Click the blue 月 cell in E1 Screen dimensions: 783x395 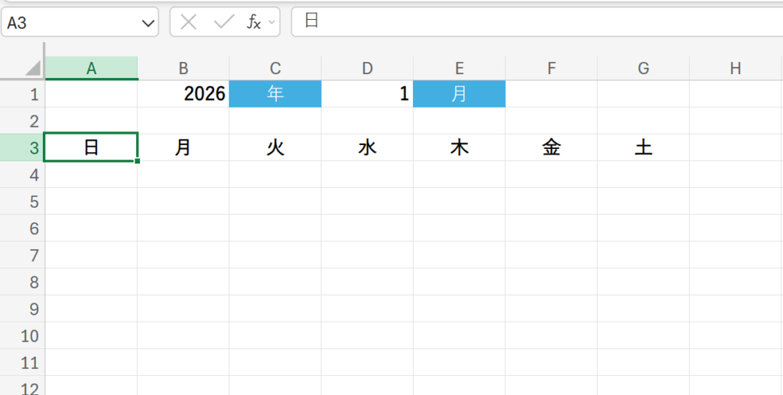[459, 94]
